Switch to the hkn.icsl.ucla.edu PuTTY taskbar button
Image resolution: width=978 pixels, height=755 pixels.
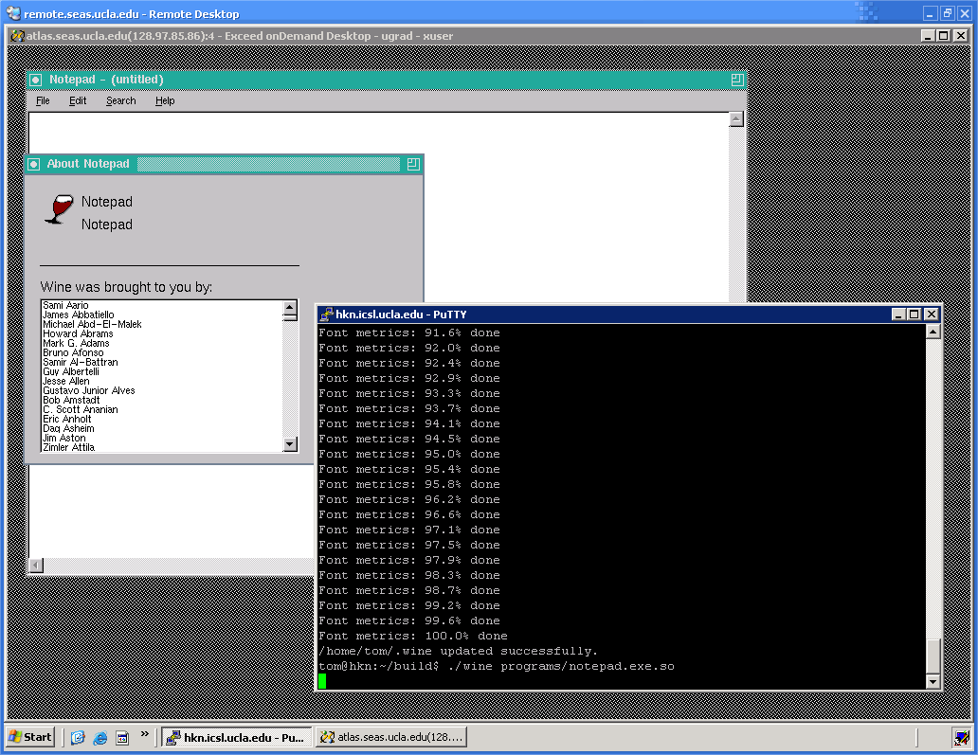236,738
